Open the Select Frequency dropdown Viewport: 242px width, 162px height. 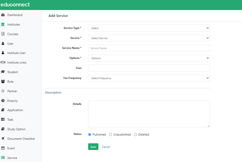point(149,78)
